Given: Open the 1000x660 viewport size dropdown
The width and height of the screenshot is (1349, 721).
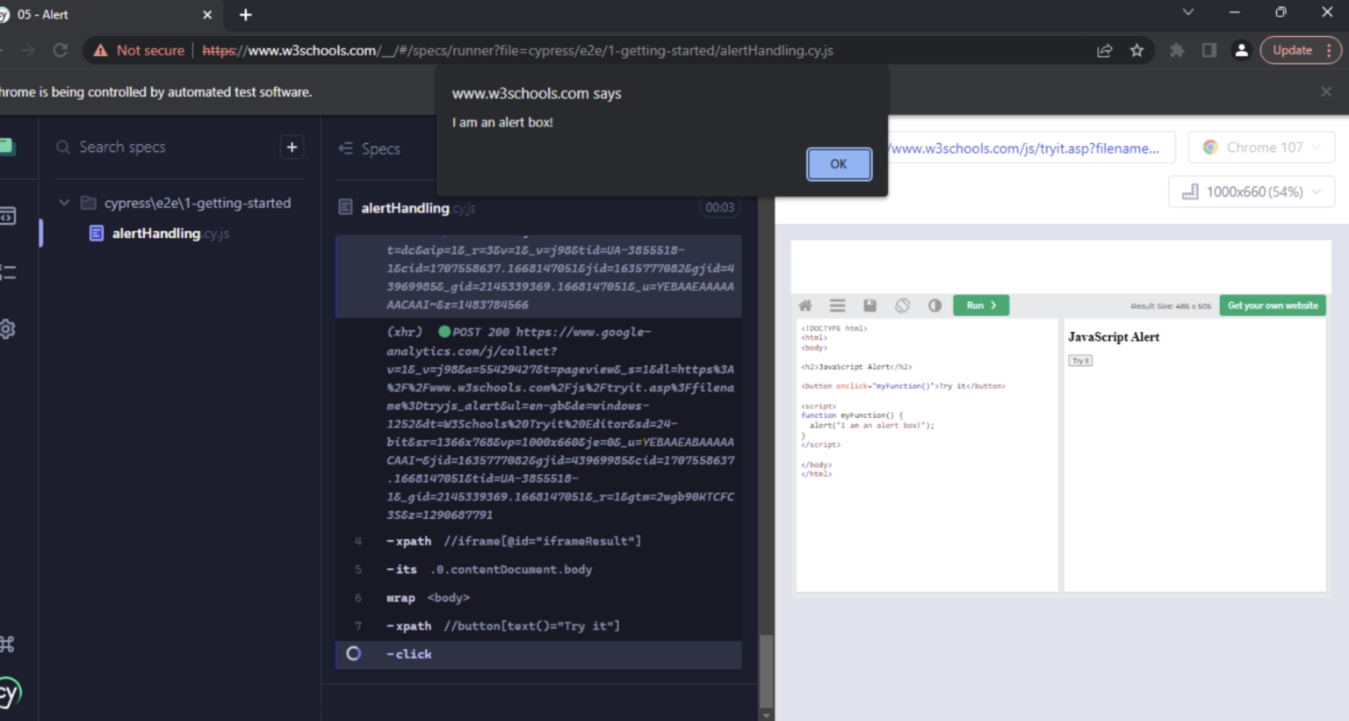Looking at the screenshot, I should click(1251, 191).
